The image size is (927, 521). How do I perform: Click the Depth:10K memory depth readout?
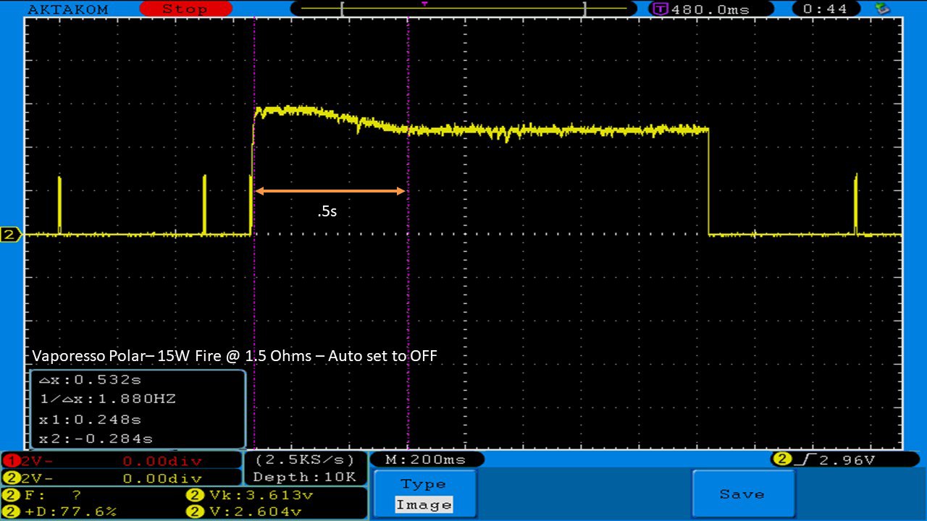click(305, 477)
